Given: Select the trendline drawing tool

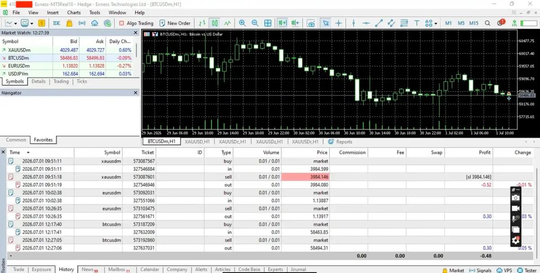Looking at the screenshot, I should tap(379, 23).
